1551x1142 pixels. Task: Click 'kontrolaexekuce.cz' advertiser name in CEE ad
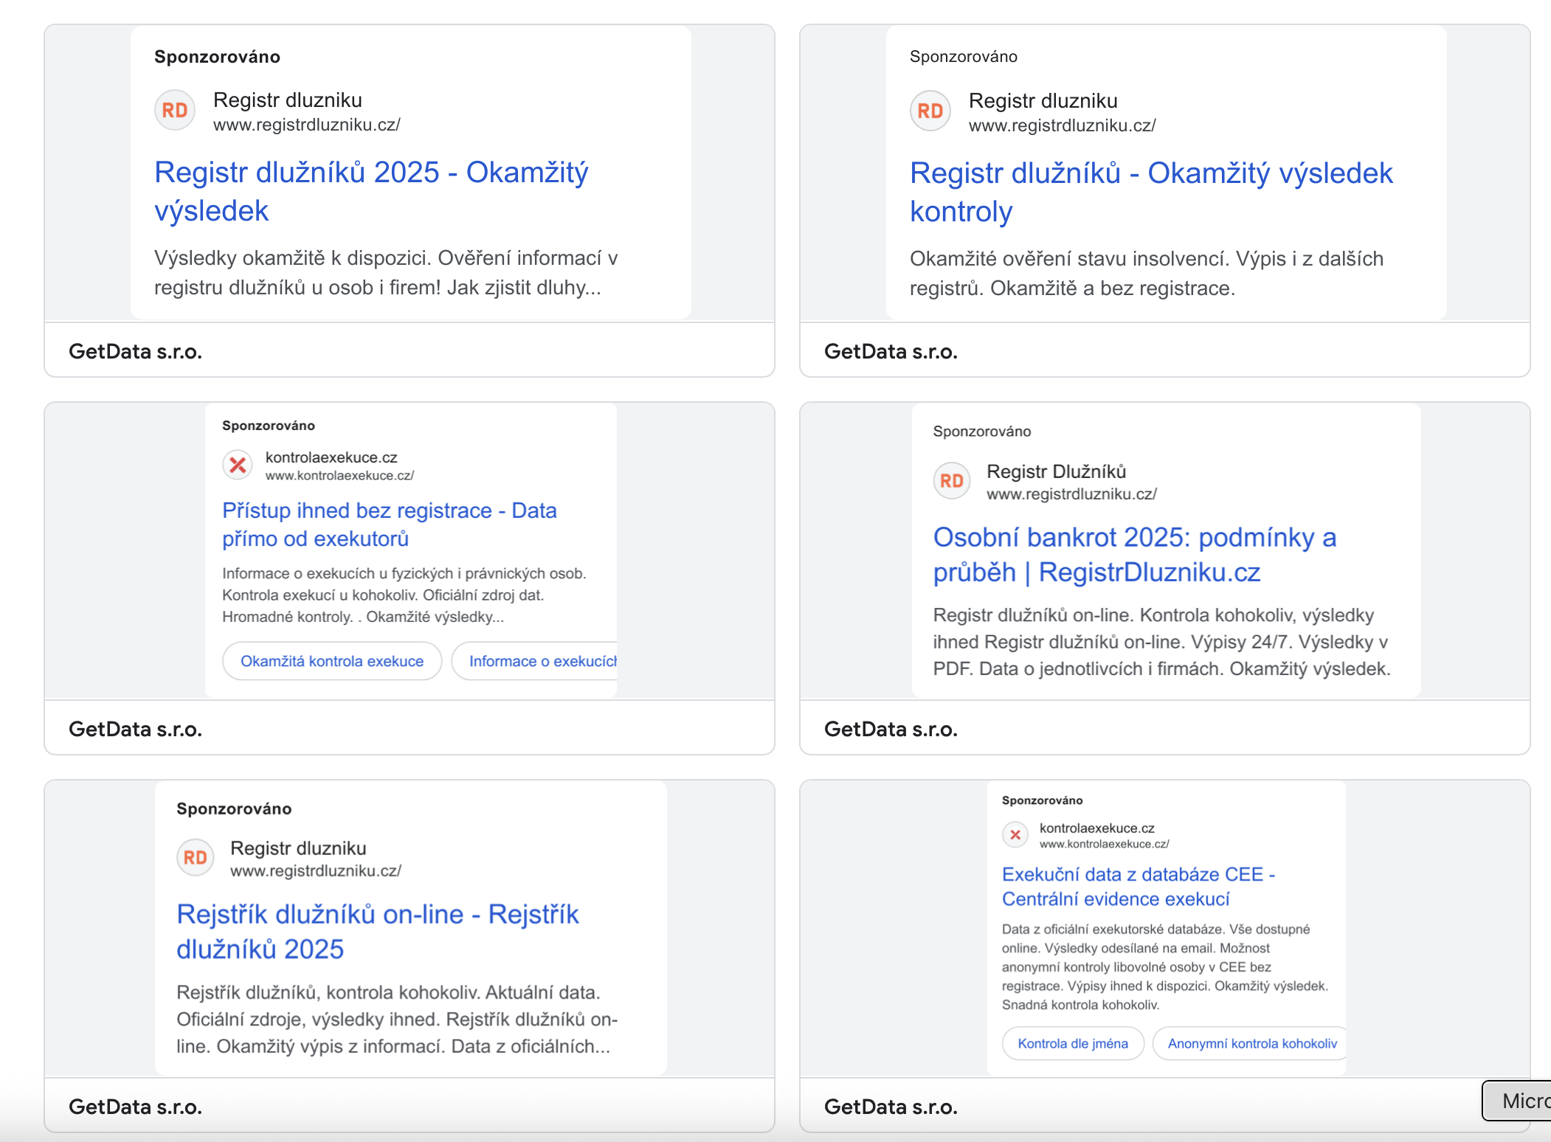1097,828
